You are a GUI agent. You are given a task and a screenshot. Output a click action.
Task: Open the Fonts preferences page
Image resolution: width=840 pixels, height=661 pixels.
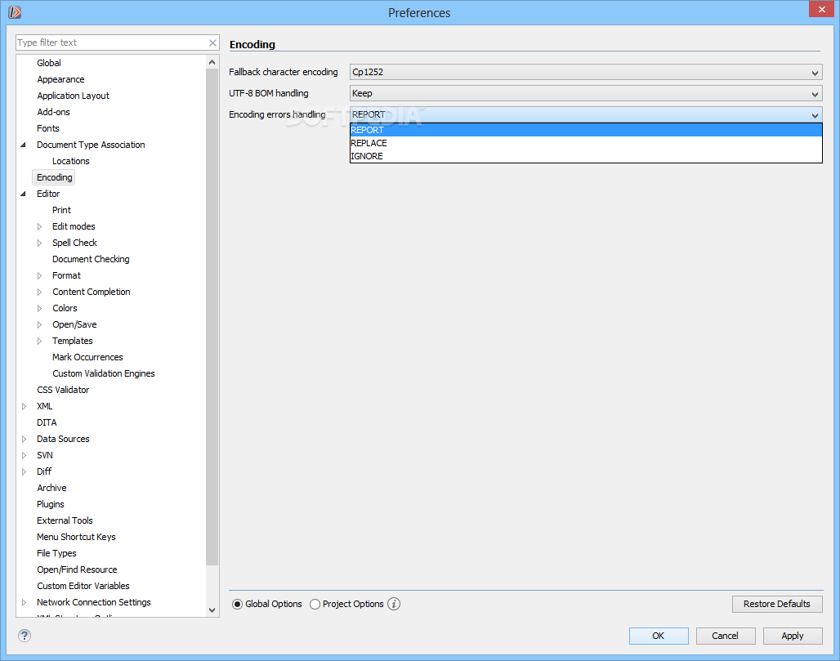(47, 128)
